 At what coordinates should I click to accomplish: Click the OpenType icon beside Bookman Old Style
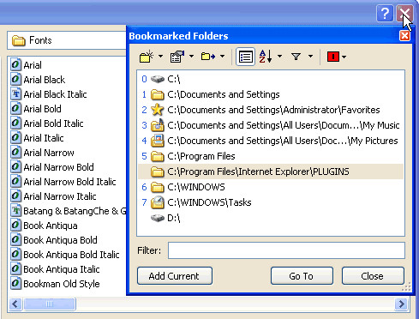[x=15, y=284]
